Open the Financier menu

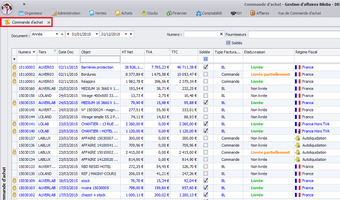[177, 13]
